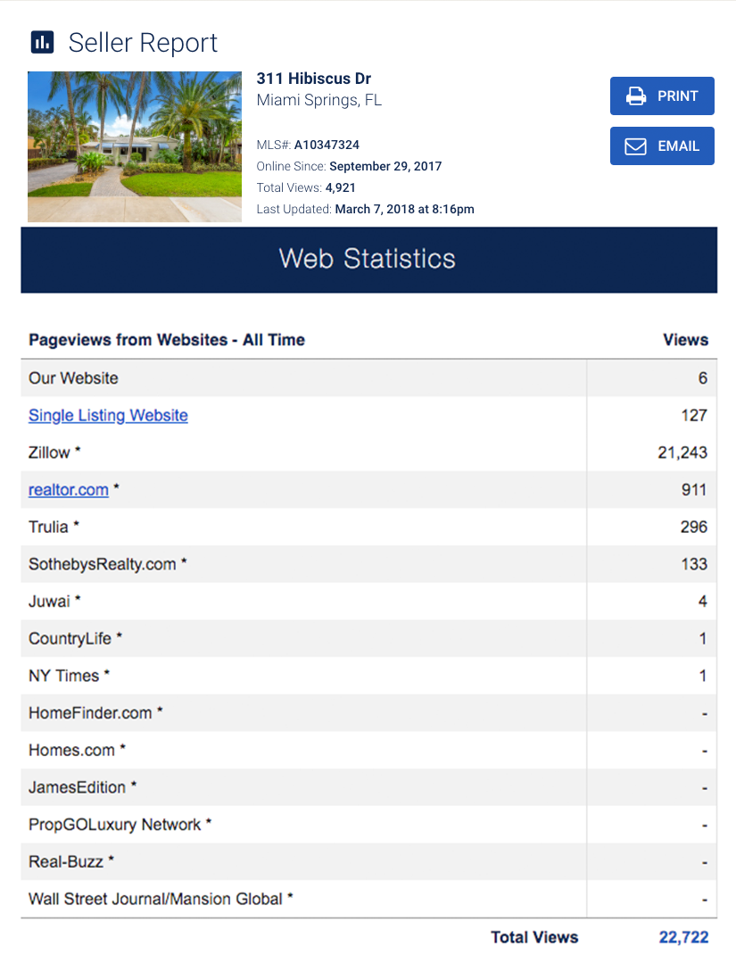This screenshot has height=972, width=736.
Task: Open the realtor.com link
Action: tap(68, 490)
